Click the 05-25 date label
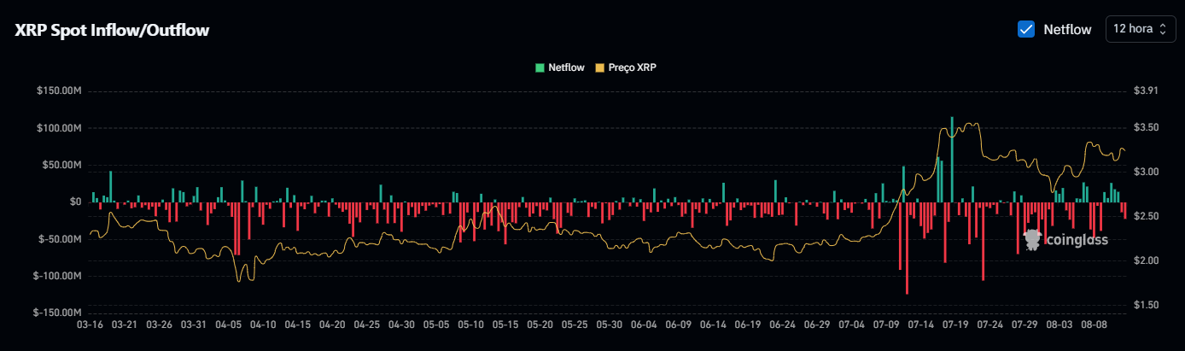The height and width of the screenshot is (351, 1185). [x=574, y=325]
